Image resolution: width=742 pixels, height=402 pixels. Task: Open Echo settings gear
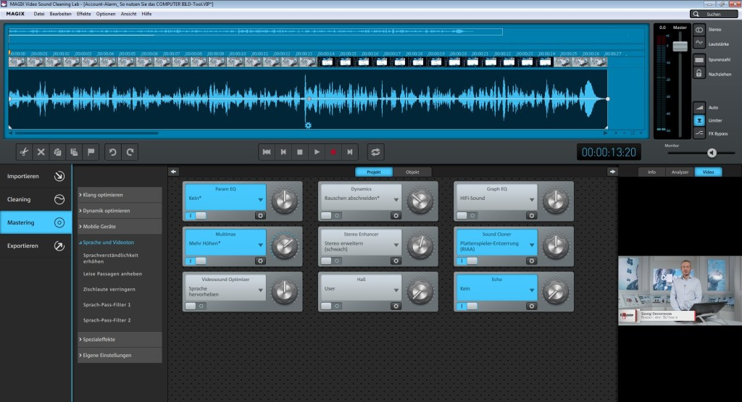[x=531, y=306]
